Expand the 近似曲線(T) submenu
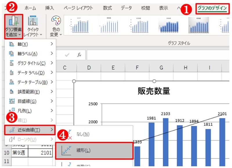Image resolution: width=232 pixels, height=168 pixels. (x=31, y=129)
